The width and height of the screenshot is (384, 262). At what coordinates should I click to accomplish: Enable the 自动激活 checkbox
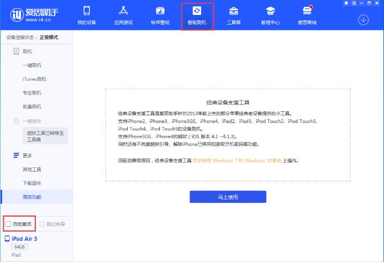pos(8,224)
